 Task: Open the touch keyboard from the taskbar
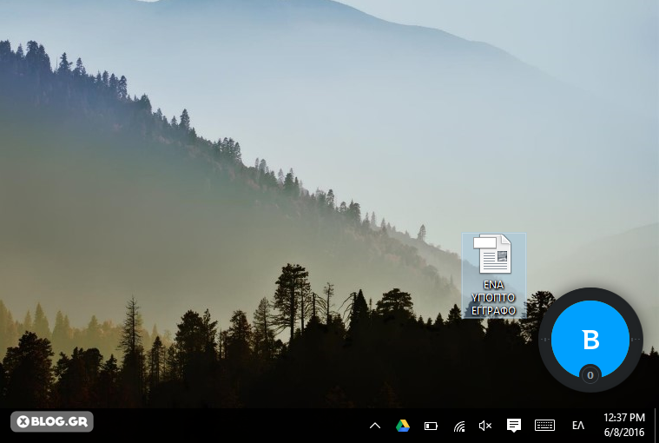coord(544,426)
